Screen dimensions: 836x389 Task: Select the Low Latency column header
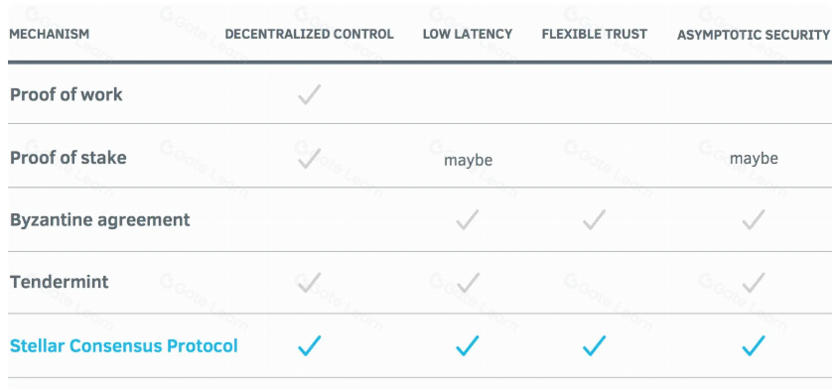(468, 34)
